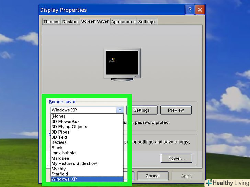
Task: Pick the Blank screen saver
Action: [87, 148]
